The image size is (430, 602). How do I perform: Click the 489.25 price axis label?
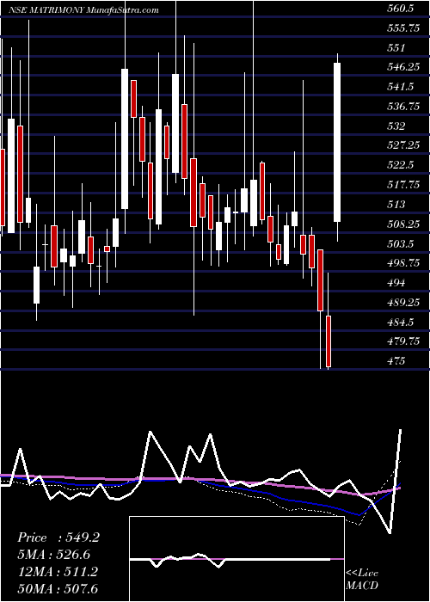(403, 303)
